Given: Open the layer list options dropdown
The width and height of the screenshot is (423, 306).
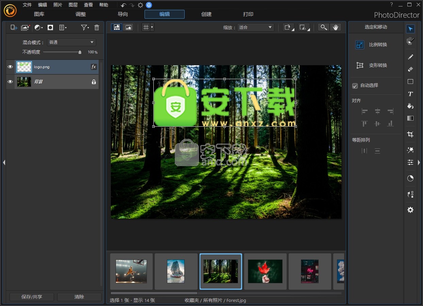Looking at the screenshot, I should click(63, 28).
